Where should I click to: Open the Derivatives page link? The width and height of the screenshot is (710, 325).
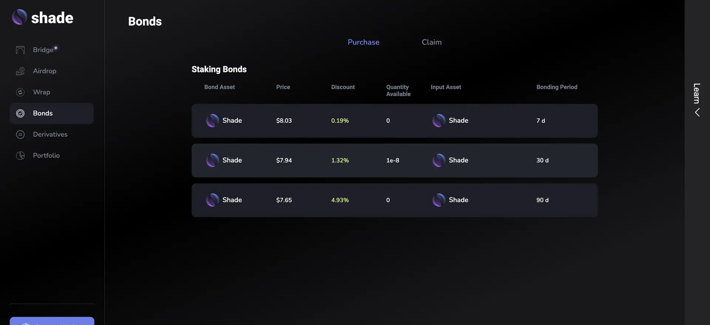pos(50,134)
